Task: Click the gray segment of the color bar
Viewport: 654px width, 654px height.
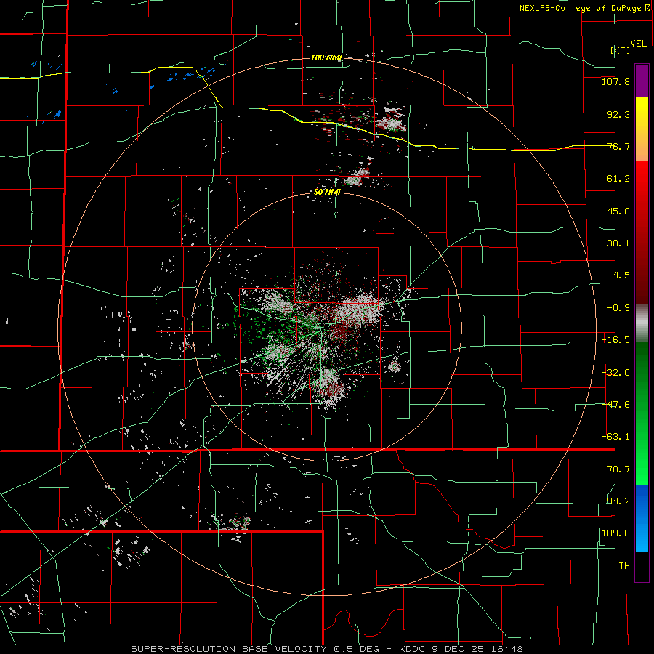Action: coord(642,323)
